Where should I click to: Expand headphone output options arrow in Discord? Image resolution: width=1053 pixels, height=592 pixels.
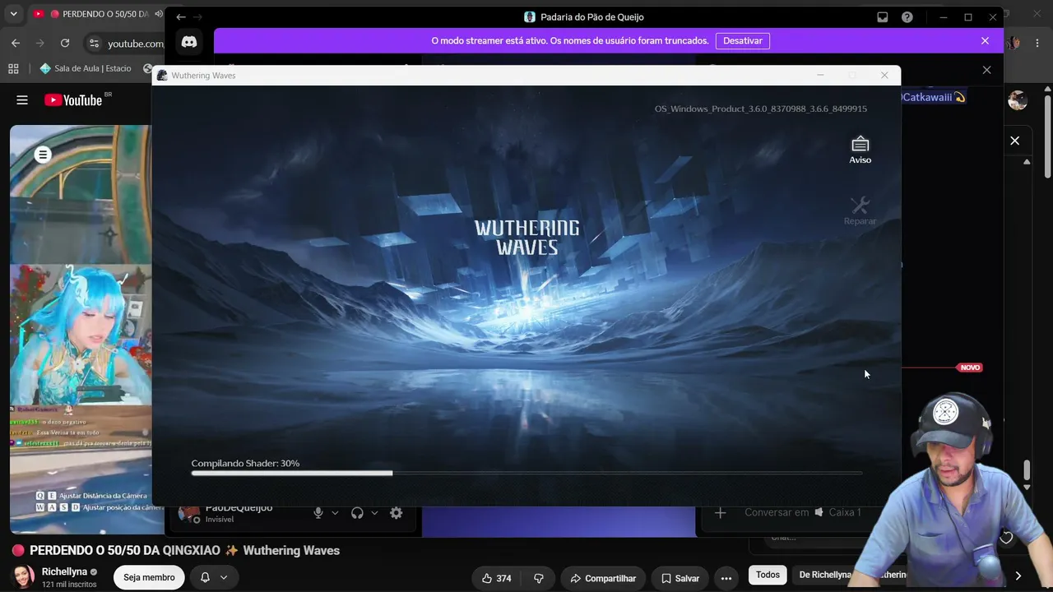coord(374,513)
